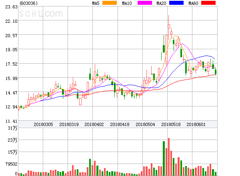Click the 20180319 date label
The height and width of the screenshot is (176, 240).
coord(69,124)
